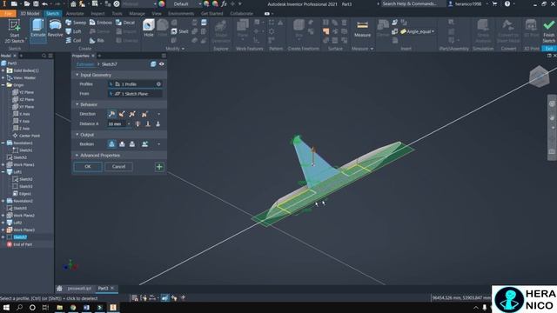Viewport: 557px width, 313px height.
Task: Click the search icon in the Model browser
Action: click(44, 56)
